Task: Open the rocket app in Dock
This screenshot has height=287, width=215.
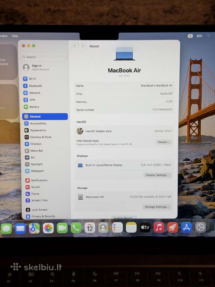Action: tap(173, 227)
